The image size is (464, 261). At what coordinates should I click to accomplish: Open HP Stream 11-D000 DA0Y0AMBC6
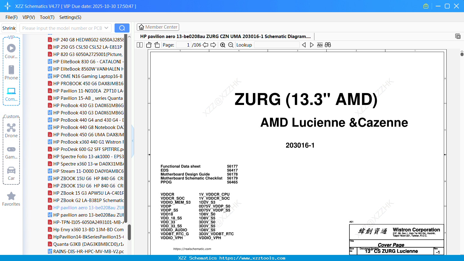point(86,171)
